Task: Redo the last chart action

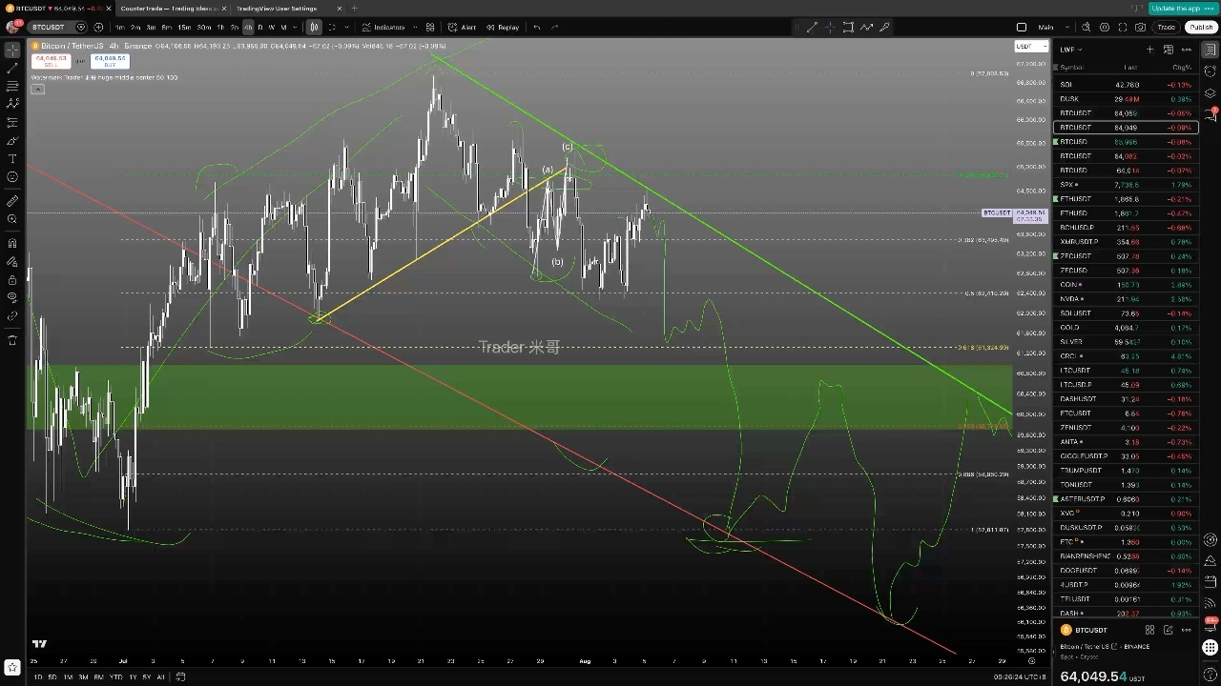Action: (x=555, y=27)
